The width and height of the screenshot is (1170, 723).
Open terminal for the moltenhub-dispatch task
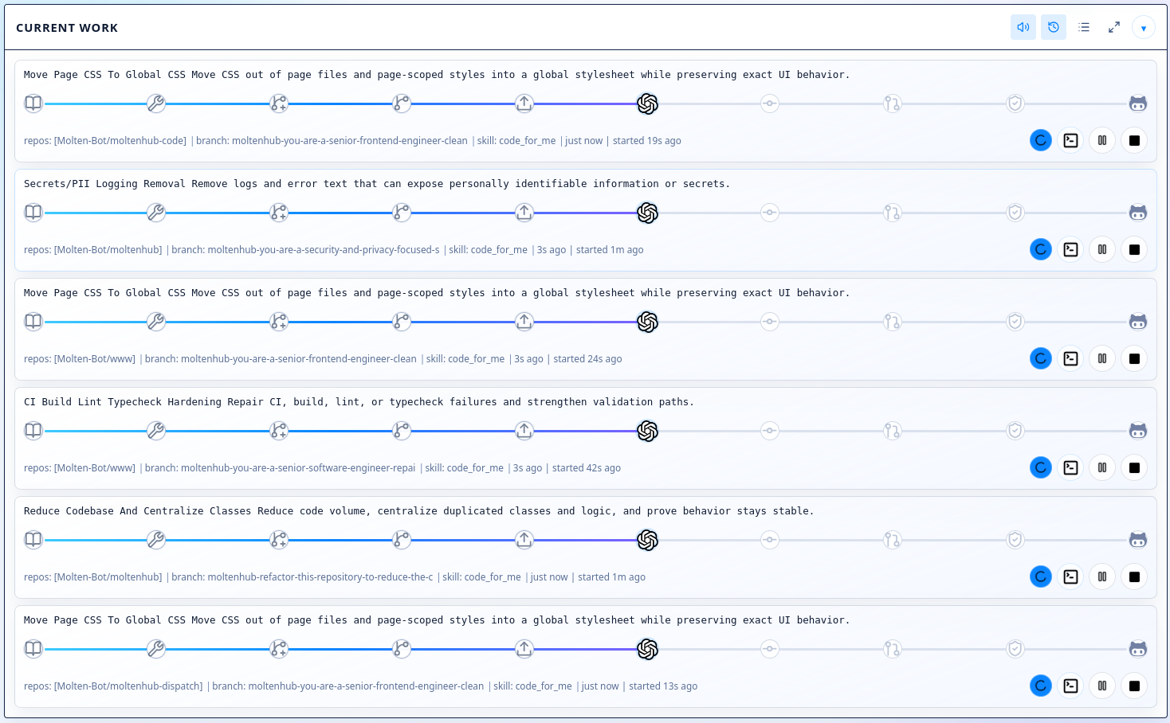1071,686
